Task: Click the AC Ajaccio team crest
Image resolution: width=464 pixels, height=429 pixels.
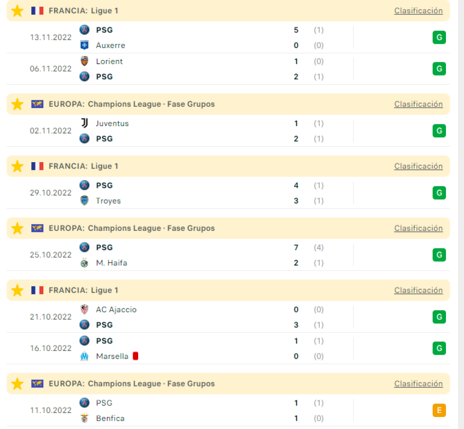Action: pos(84,310)
